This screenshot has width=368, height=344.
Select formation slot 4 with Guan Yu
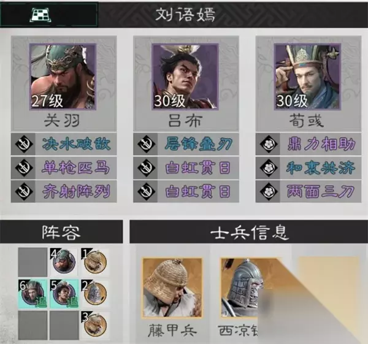coord(64,262)
